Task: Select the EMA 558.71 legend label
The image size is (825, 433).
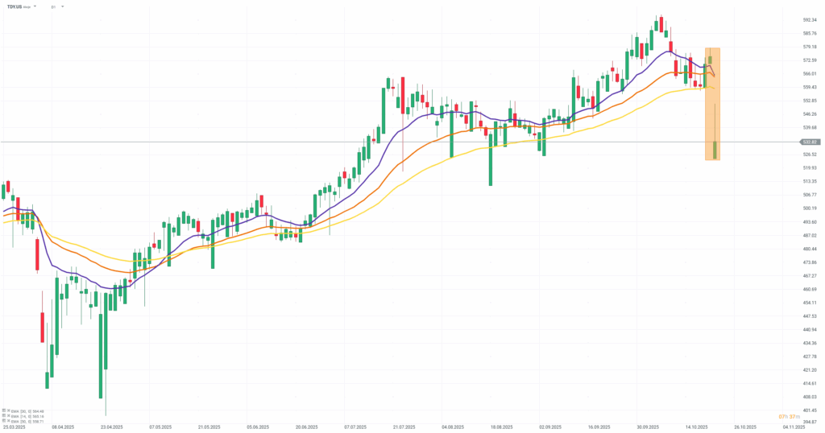Action: click(27, 421)
